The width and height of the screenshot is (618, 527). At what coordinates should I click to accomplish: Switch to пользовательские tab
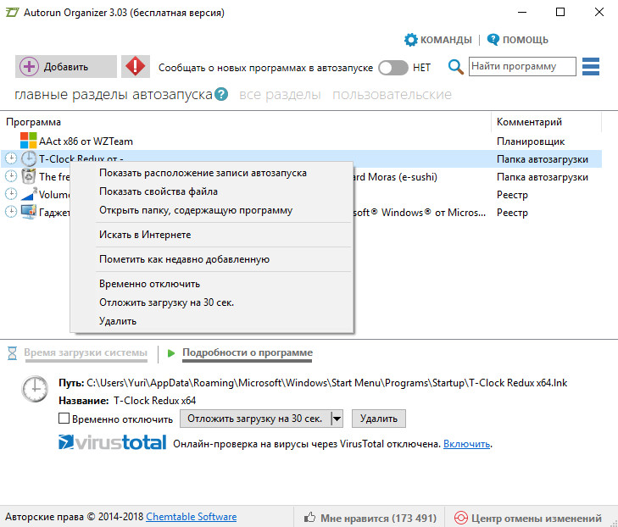point(392,95)
